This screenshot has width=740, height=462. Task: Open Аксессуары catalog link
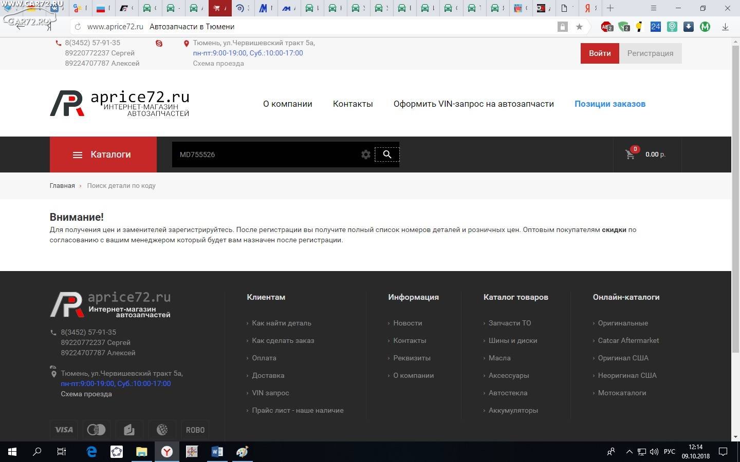click(509, 375)
